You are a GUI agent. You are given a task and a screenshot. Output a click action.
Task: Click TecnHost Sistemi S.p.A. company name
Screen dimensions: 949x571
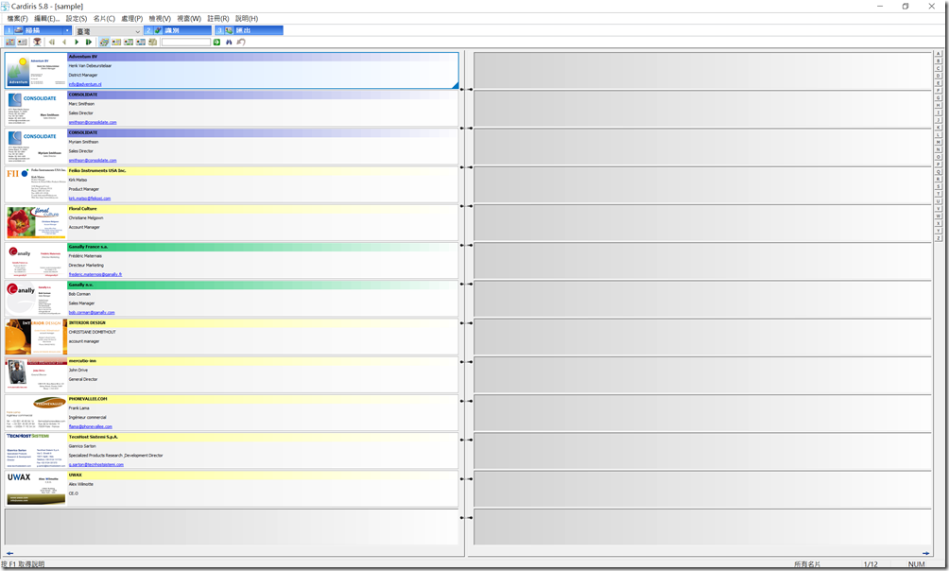pos(93,437)
